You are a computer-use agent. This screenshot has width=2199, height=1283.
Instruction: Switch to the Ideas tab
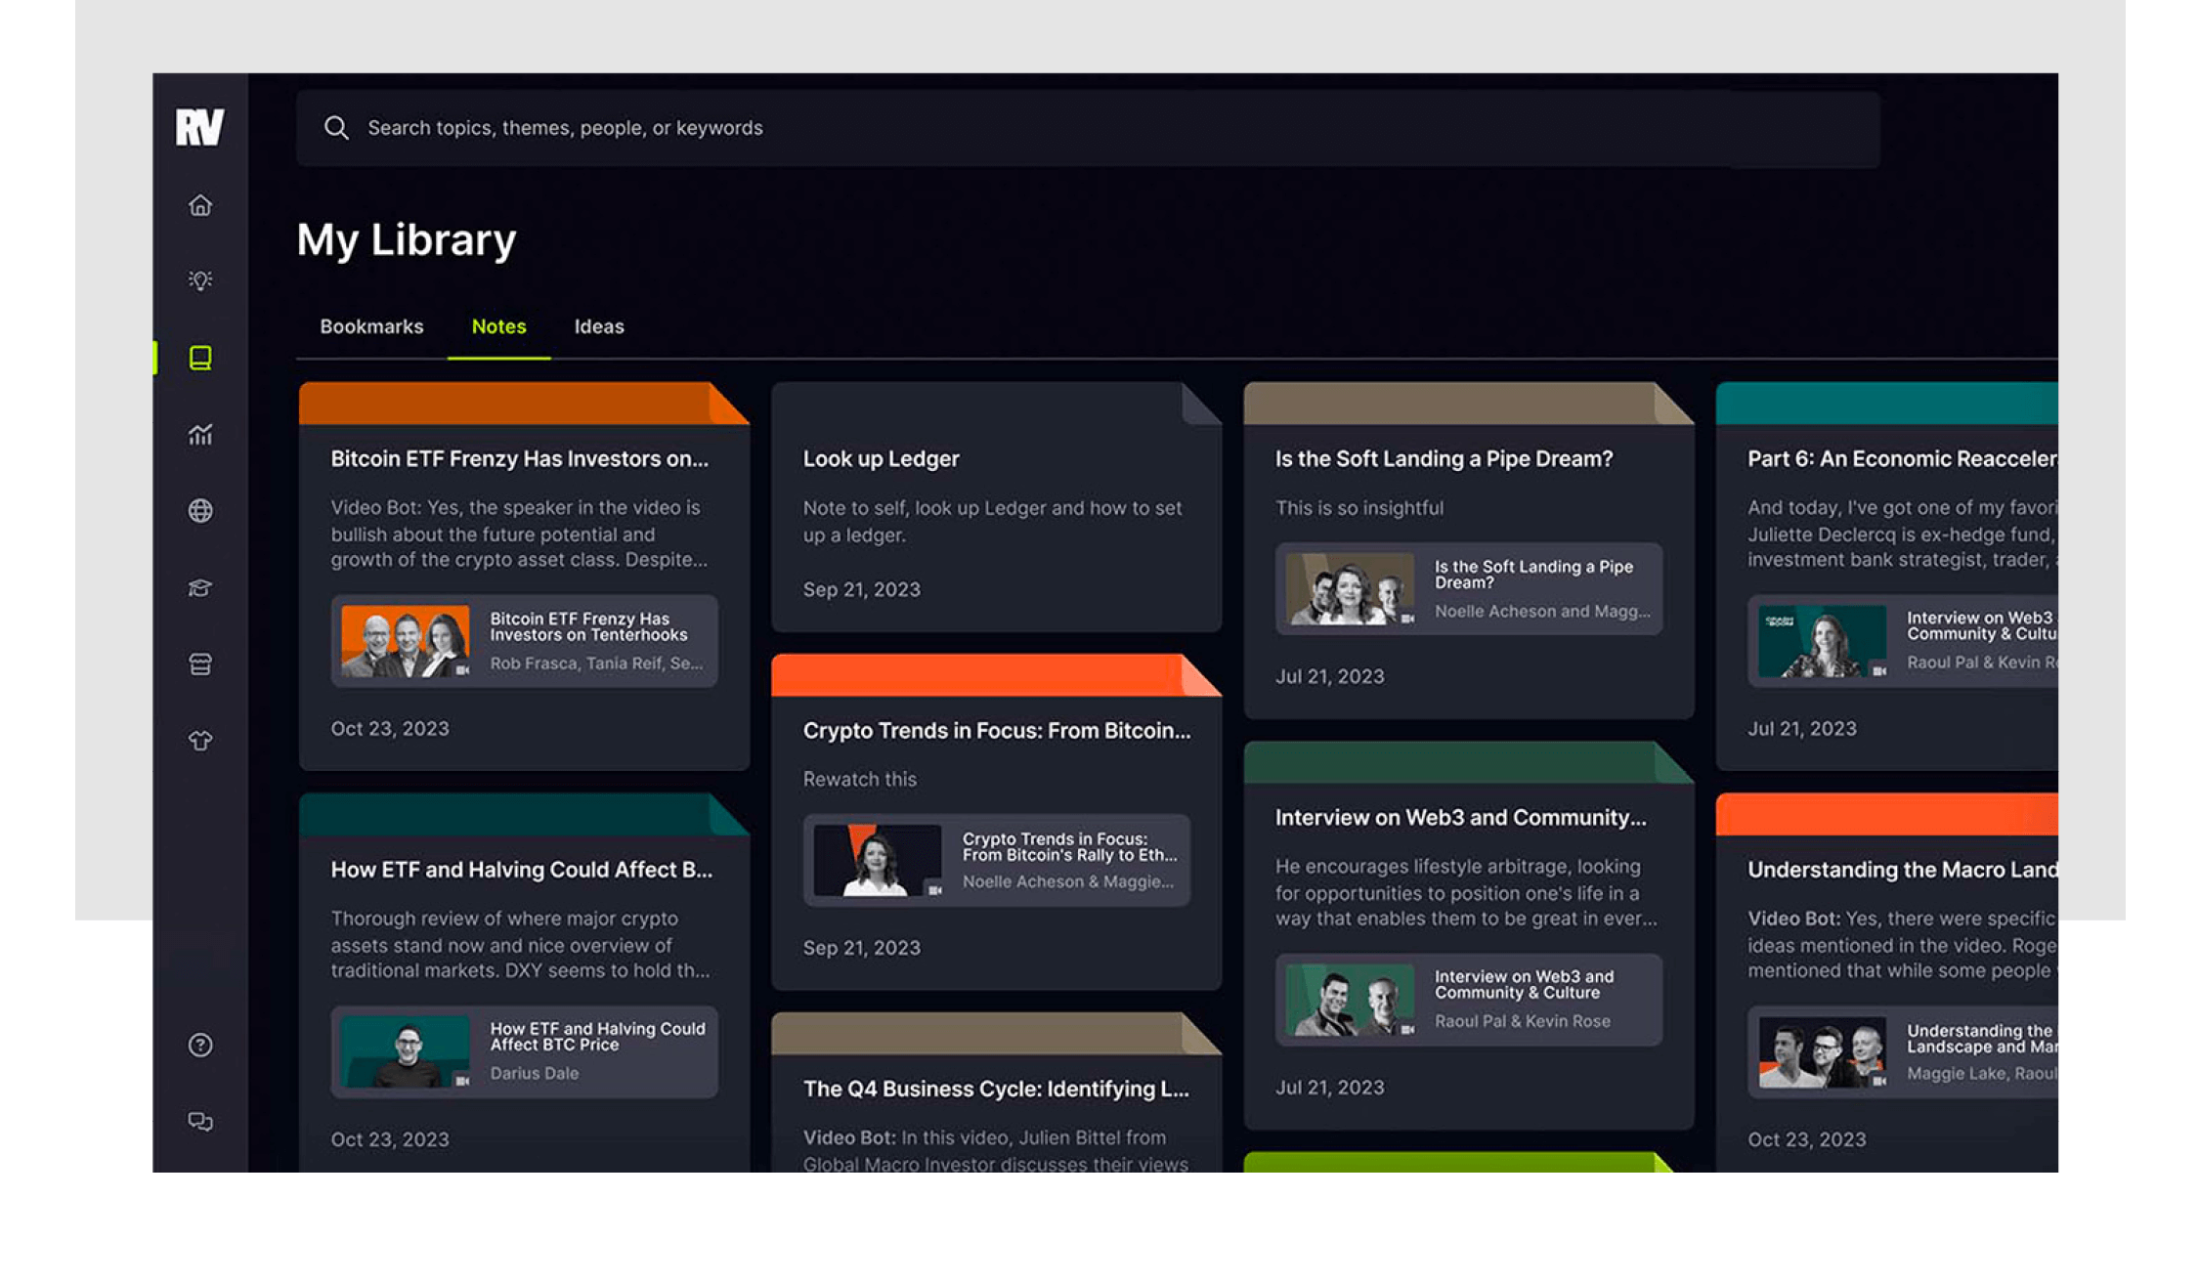click(598, 326)
